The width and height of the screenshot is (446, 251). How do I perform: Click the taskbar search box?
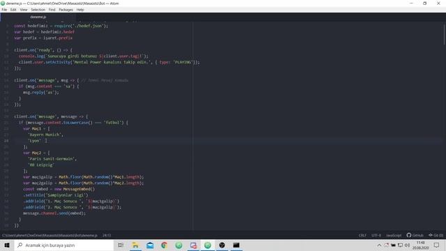click(x=64, y=245)
